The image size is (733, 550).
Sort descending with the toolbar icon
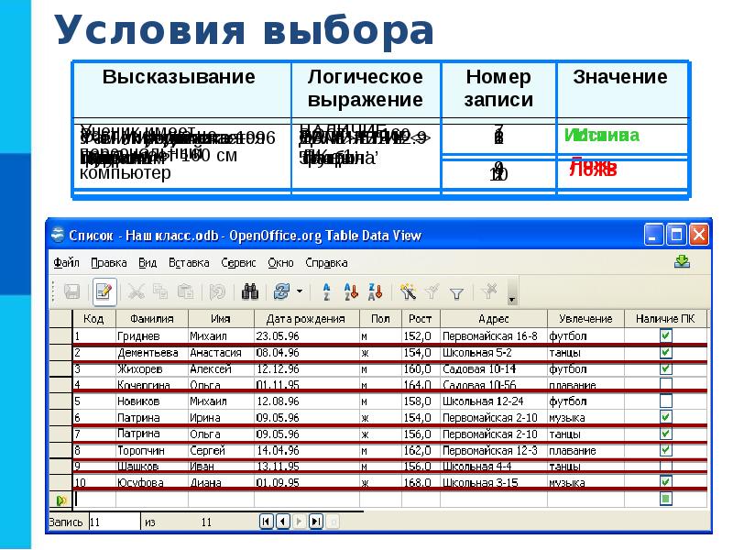tap(374, 292)
